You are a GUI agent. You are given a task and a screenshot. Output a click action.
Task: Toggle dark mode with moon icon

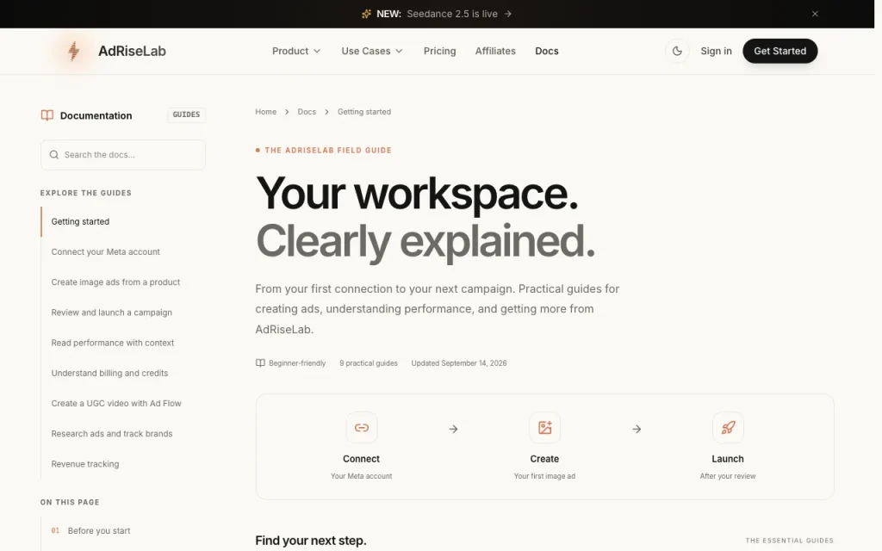pos(677,51)
